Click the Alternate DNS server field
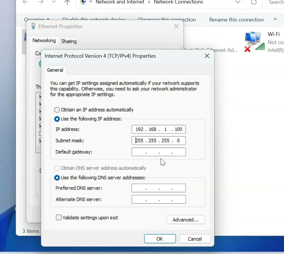The height and width of the screenshot is (254, 284). click(159, 199)
